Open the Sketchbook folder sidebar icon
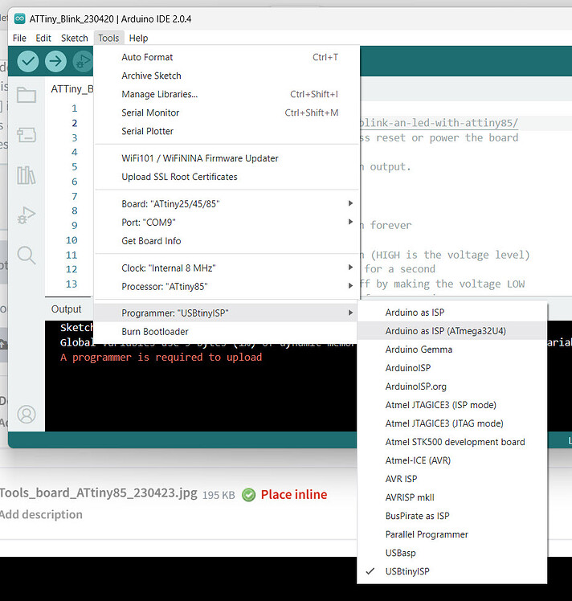This screenshot has width=572, height=601. 27,95
